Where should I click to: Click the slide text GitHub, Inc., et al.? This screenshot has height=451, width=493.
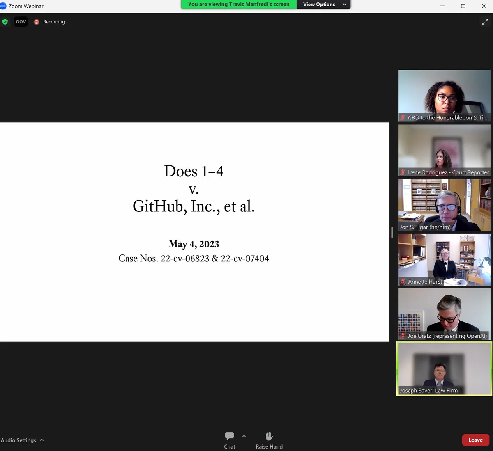coord(194,206)
